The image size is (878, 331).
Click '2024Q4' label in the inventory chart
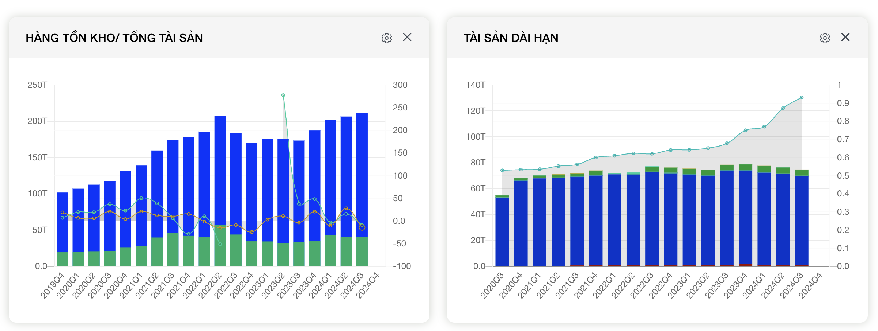tap(367, 285)
